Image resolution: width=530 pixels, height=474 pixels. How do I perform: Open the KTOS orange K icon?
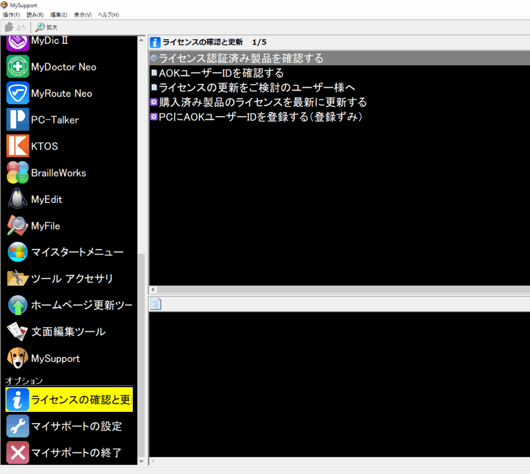pos(18,146)
